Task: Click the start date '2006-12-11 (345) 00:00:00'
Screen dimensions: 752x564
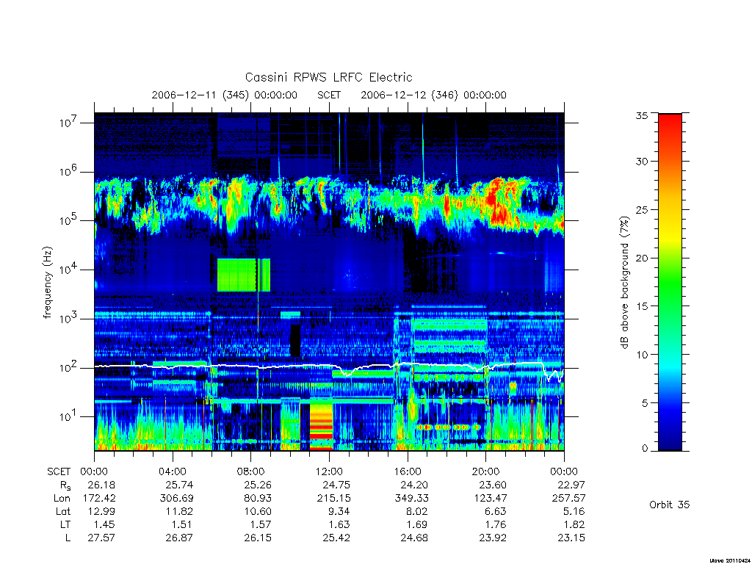Action: 224,95
